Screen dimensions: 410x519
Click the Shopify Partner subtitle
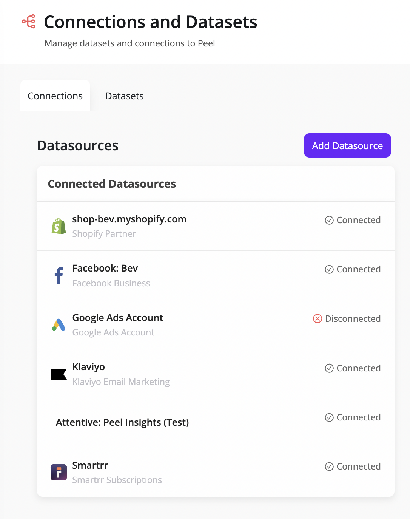point(104,234)
